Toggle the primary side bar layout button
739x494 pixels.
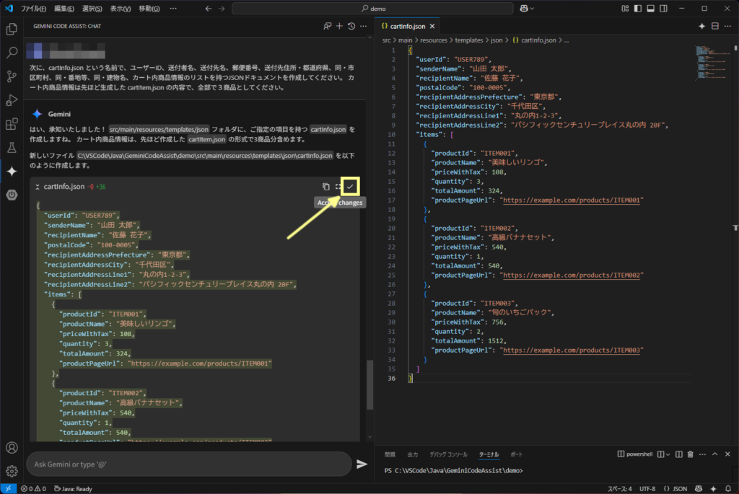pyautogui.click(x=638, y=9)
